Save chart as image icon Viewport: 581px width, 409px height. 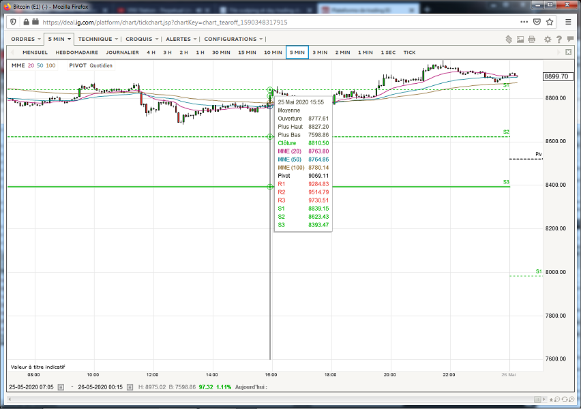(520, 40)
